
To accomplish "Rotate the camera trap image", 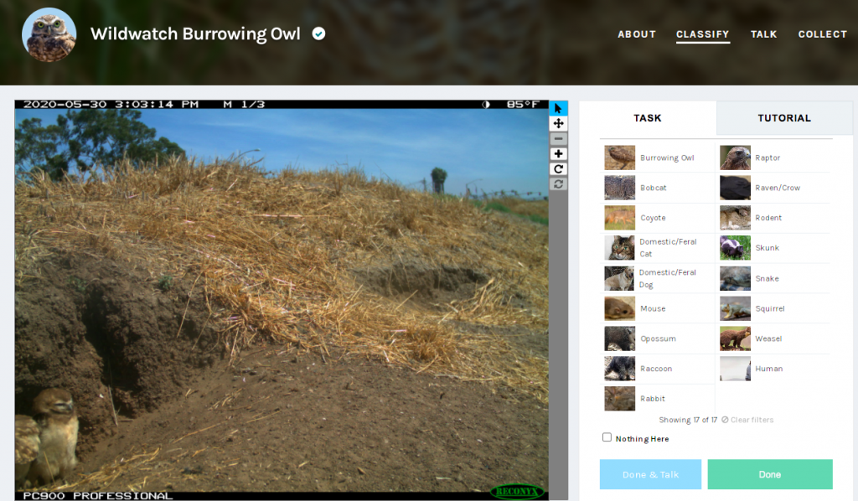I will tap(558, 168).
